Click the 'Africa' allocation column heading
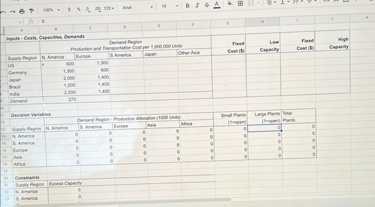Image resolution: width=375 pixels, height=207 pixels. [x=186, y=124]
